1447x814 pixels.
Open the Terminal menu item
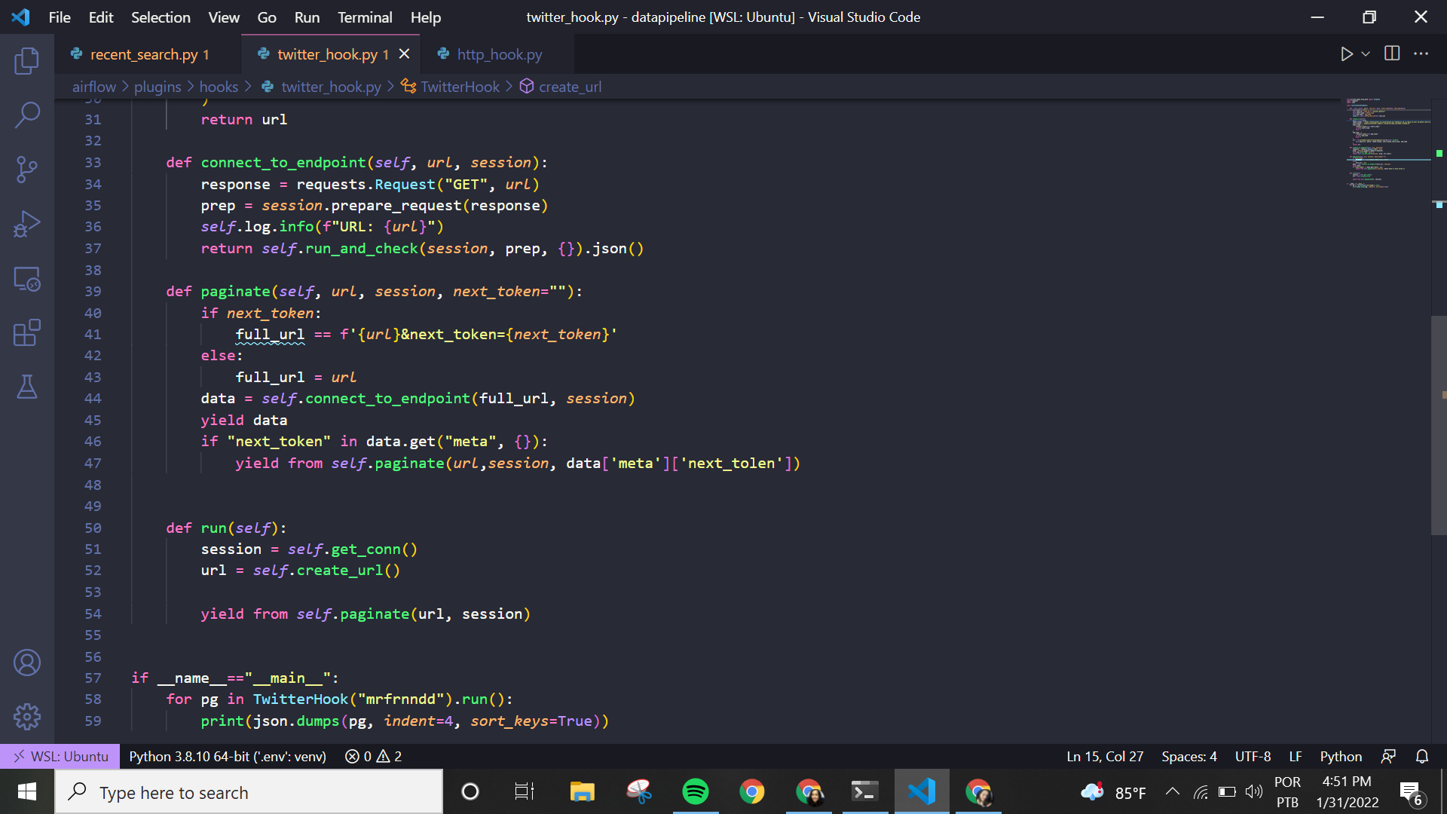coord(364,17)
